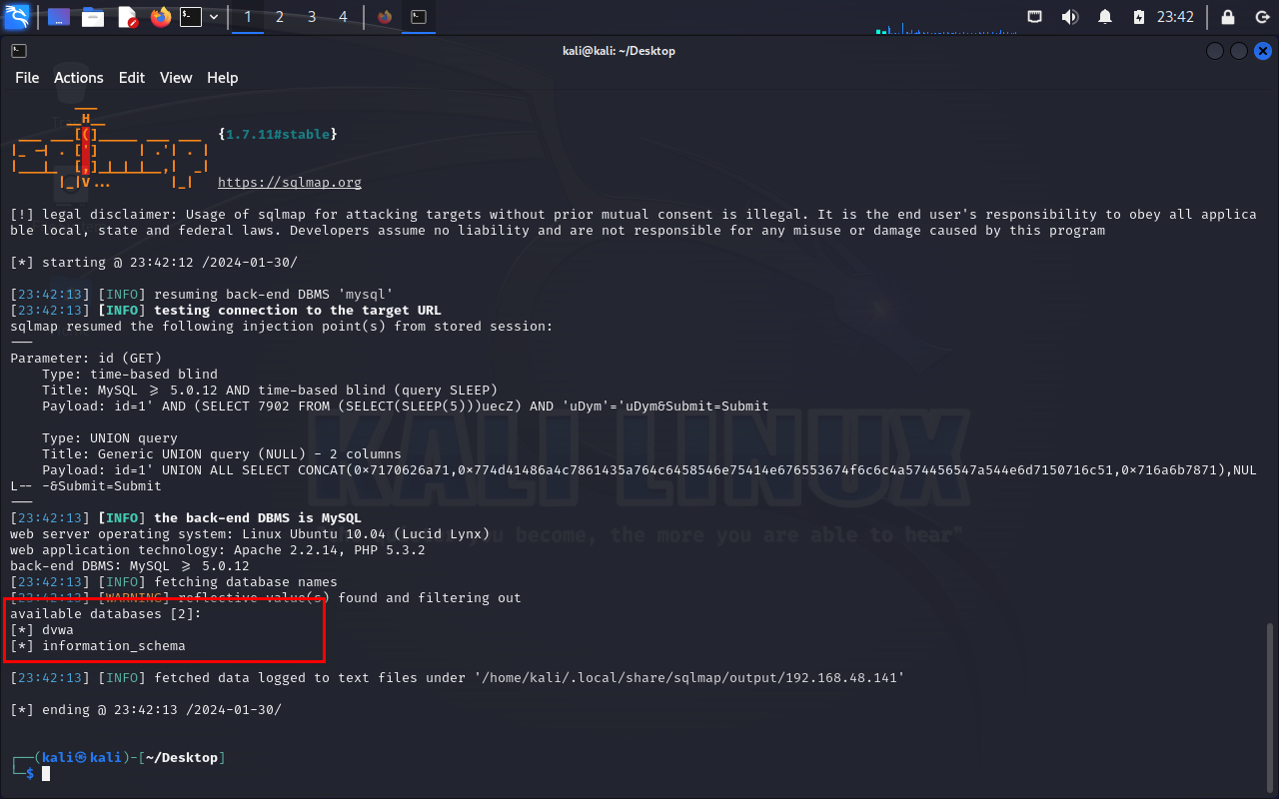Close the terminal with the blue X button
Viewport: 1279px width, 799px height.
(x=1263, y=51)
